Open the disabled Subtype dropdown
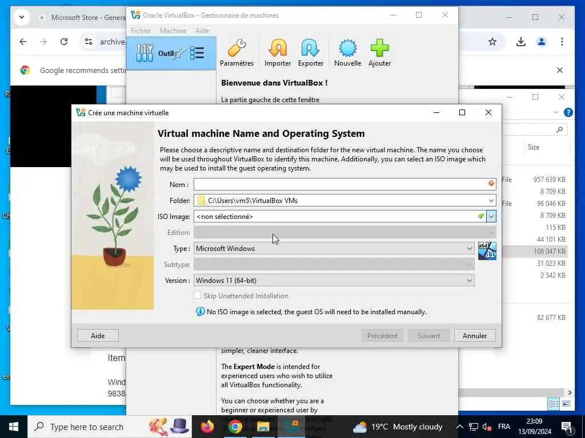Image resolution: width=585 pixels, height=438 pixels. point(334,265)
